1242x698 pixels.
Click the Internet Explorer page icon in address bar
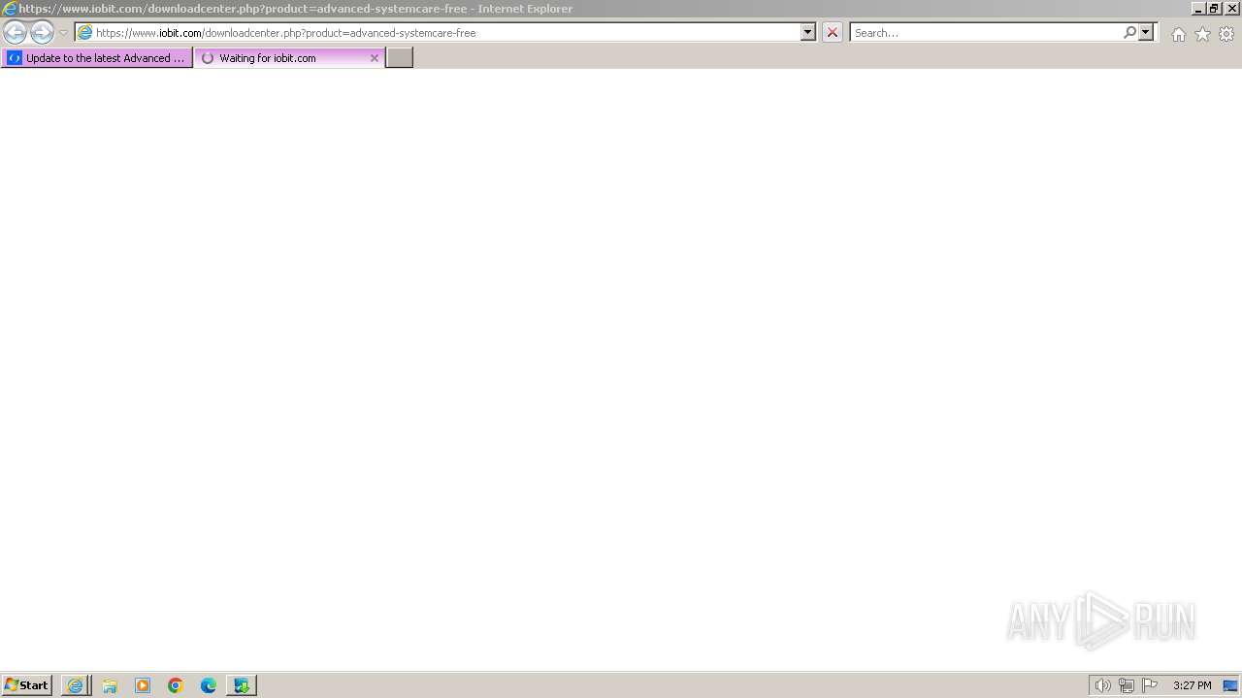[x=85, y=32]
